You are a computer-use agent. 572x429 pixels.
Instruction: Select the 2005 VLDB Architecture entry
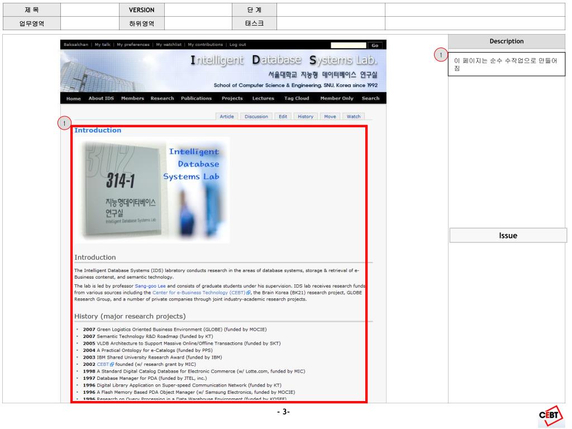tap(182, 344)
